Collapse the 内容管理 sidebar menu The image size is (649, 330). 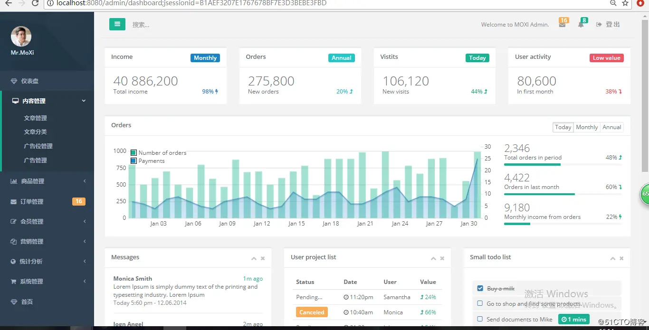point(48,101)
